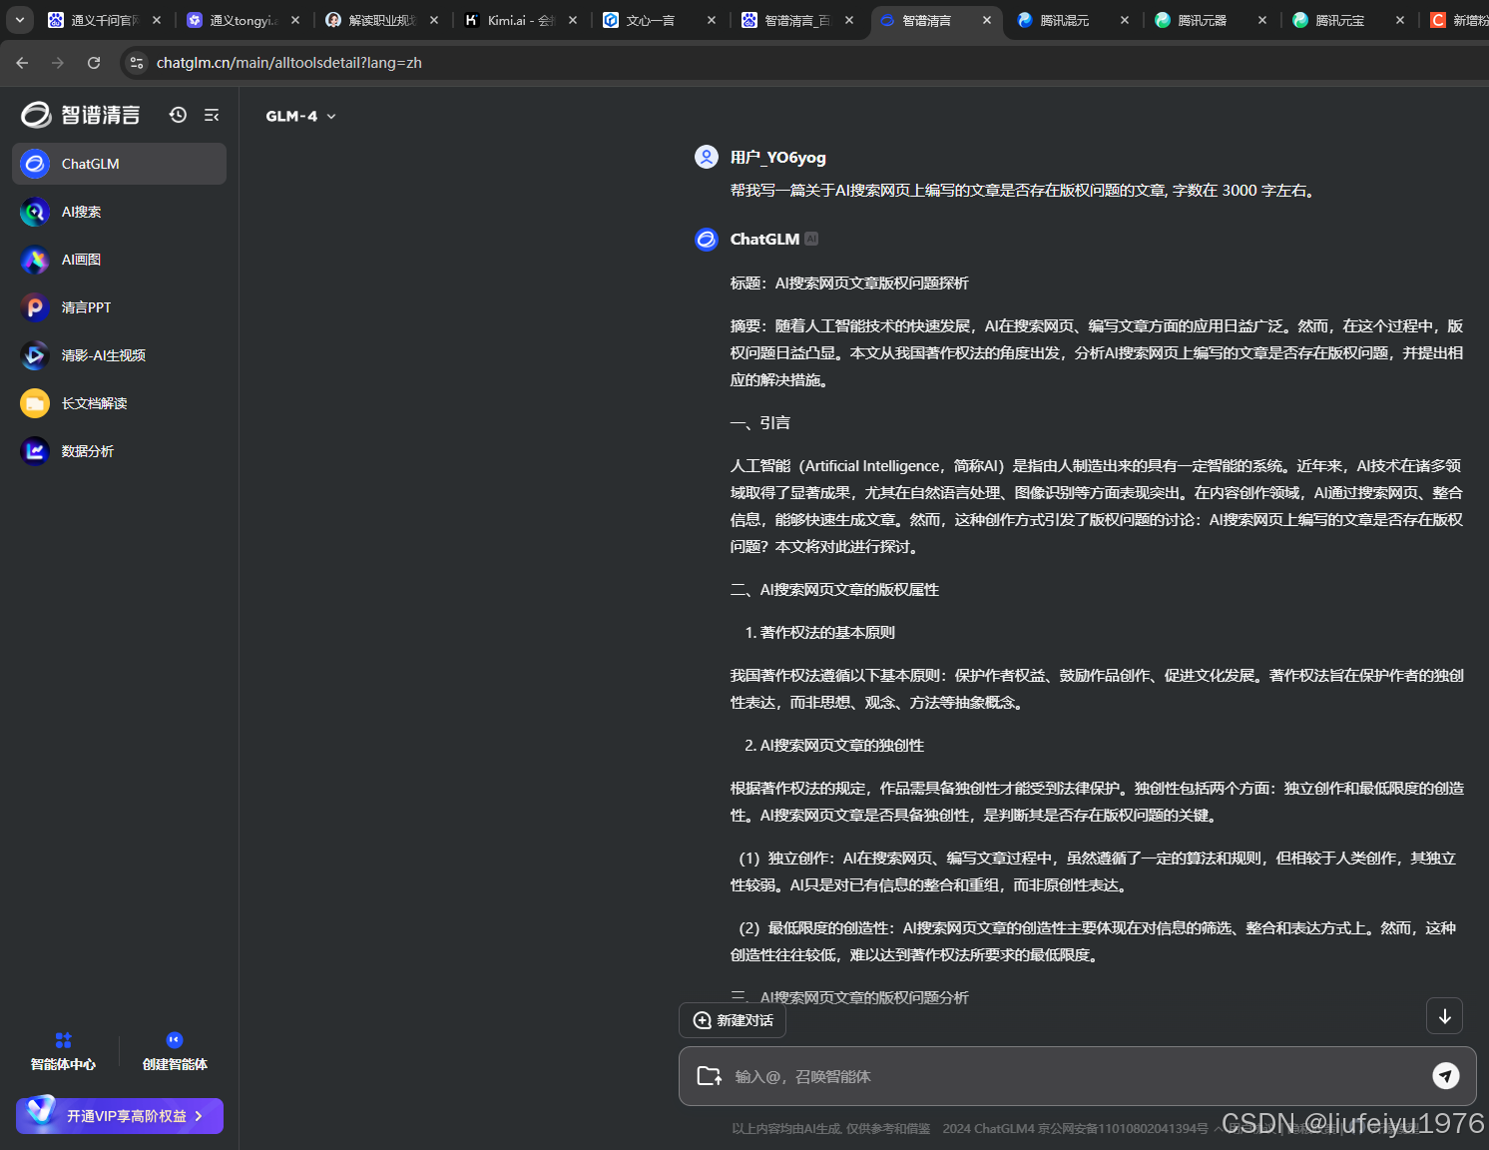Click the 京公网安备 footer link
Screen dimensions: 1489x1150
click(x=1123, y=1128)
